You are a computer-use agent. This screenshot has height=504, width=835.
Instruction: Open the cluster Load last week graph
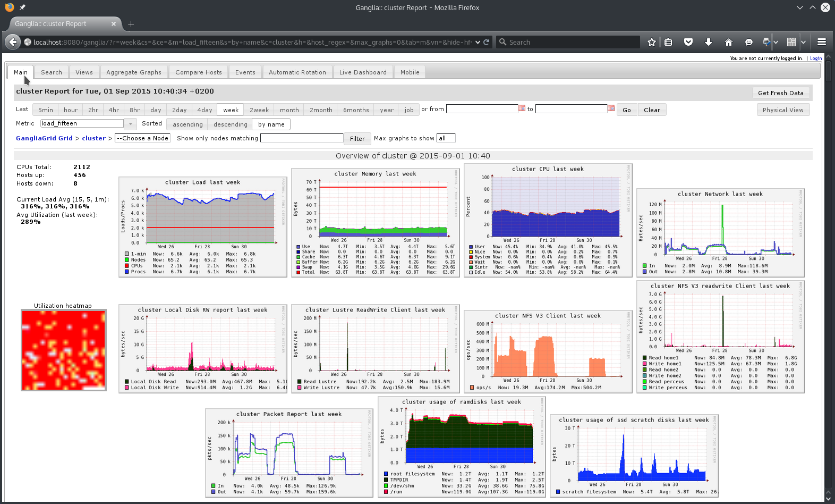pyautogui.click(x=203, y=227)
